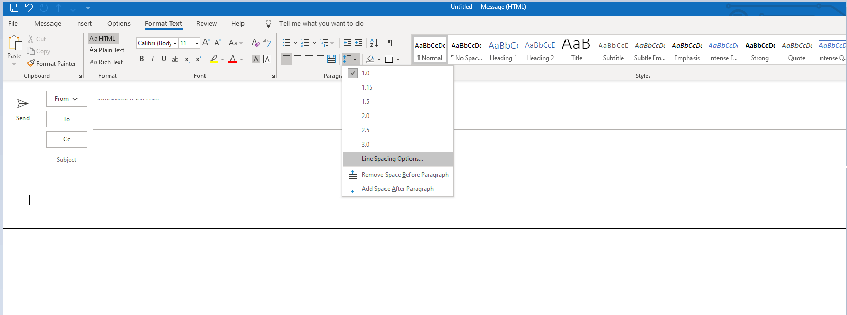Select the checked 1.0 line spacing

tap(398, 73)
